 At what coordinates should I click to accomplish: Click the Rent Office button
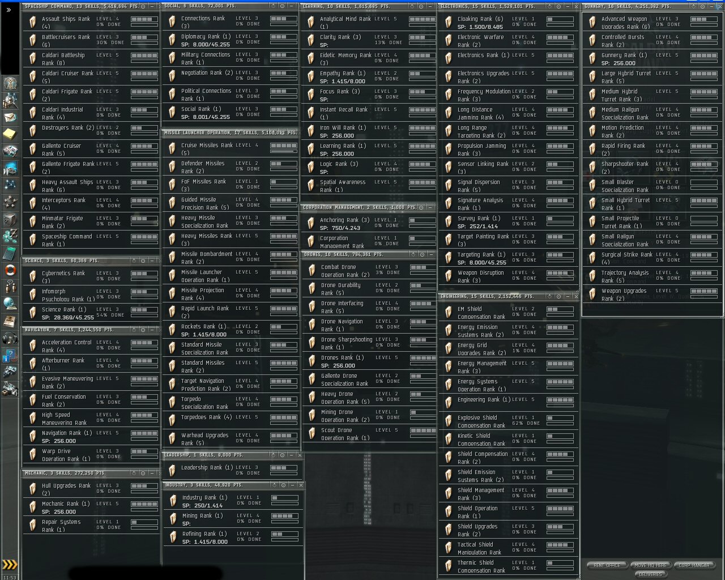pos(607,565)
